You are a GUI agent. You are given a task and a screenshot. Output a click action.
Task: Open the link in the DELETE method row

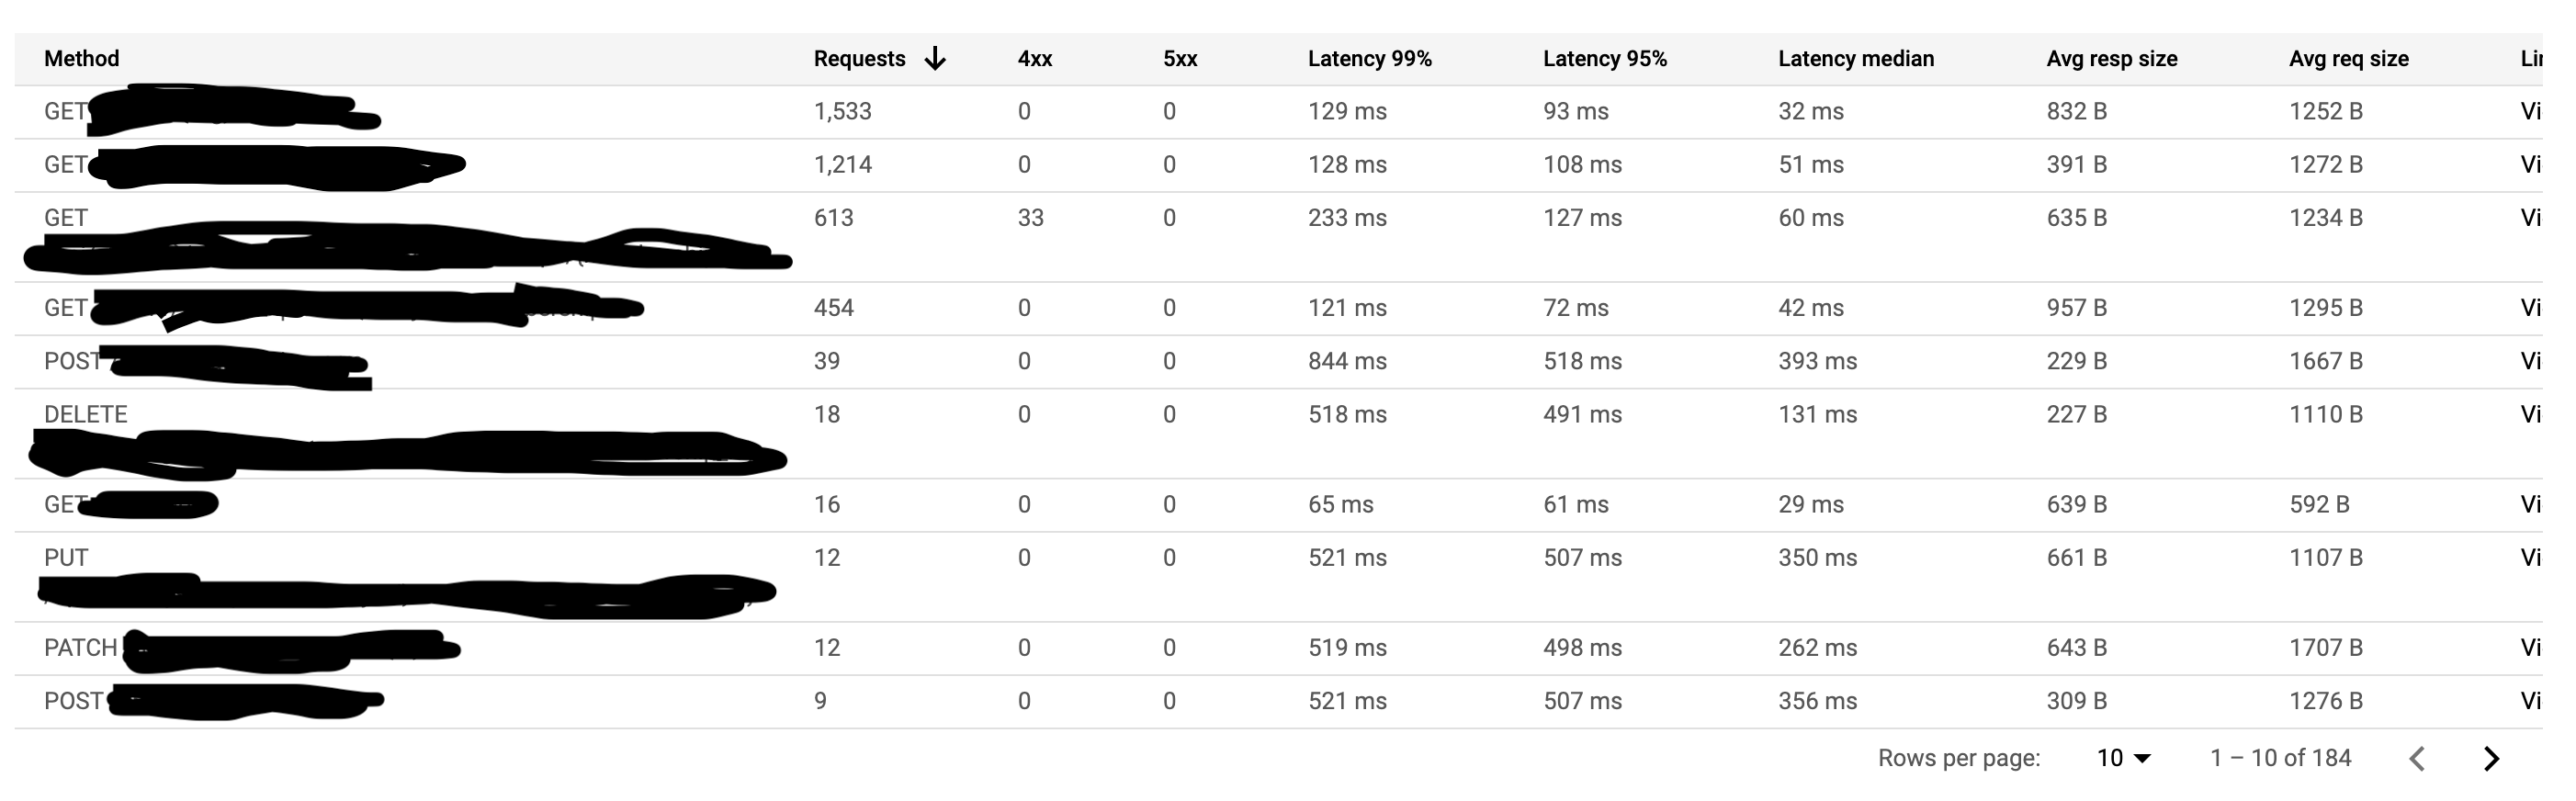coord(2531,414)
